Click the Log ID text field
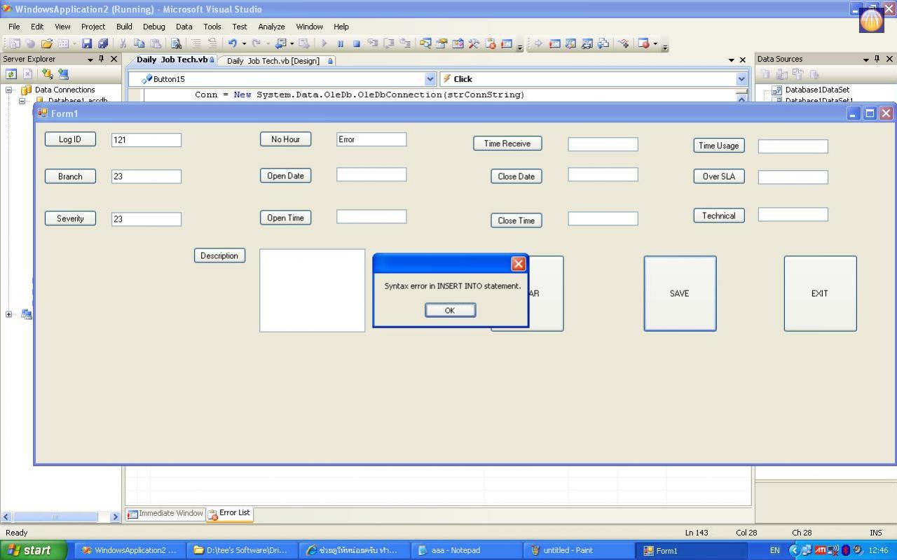Viewport: 897px width, 560px height. 146,140
